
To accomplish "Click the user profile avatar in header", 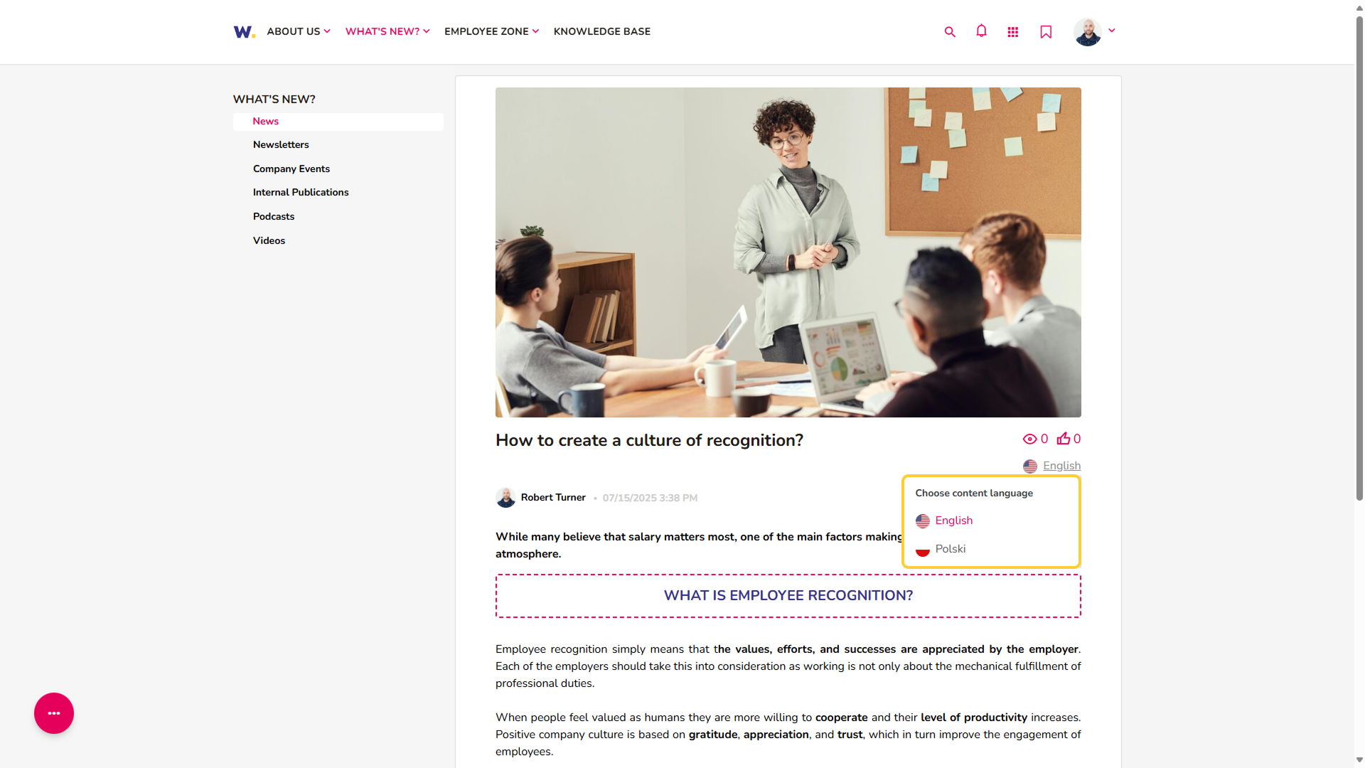I will click(x=1087, y=32).
